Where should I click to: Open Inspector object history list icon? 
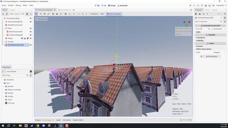tap(225, 14)
